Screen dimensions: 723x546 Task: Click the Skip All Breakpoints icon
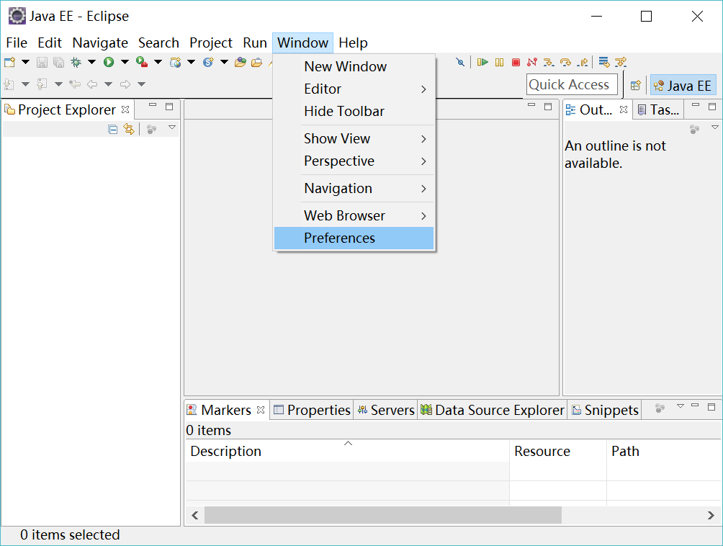460,62
